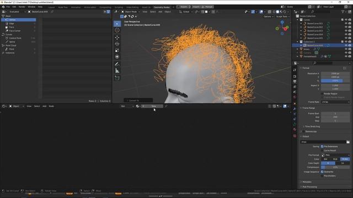353x198 pixels.
Task: Click the viewport navigation axis gizmo
Action: point(282,28)
